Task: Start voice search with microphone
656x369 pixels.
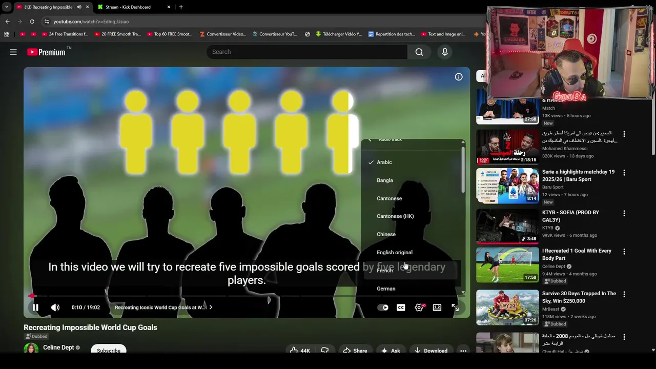Action: (445, 52)
